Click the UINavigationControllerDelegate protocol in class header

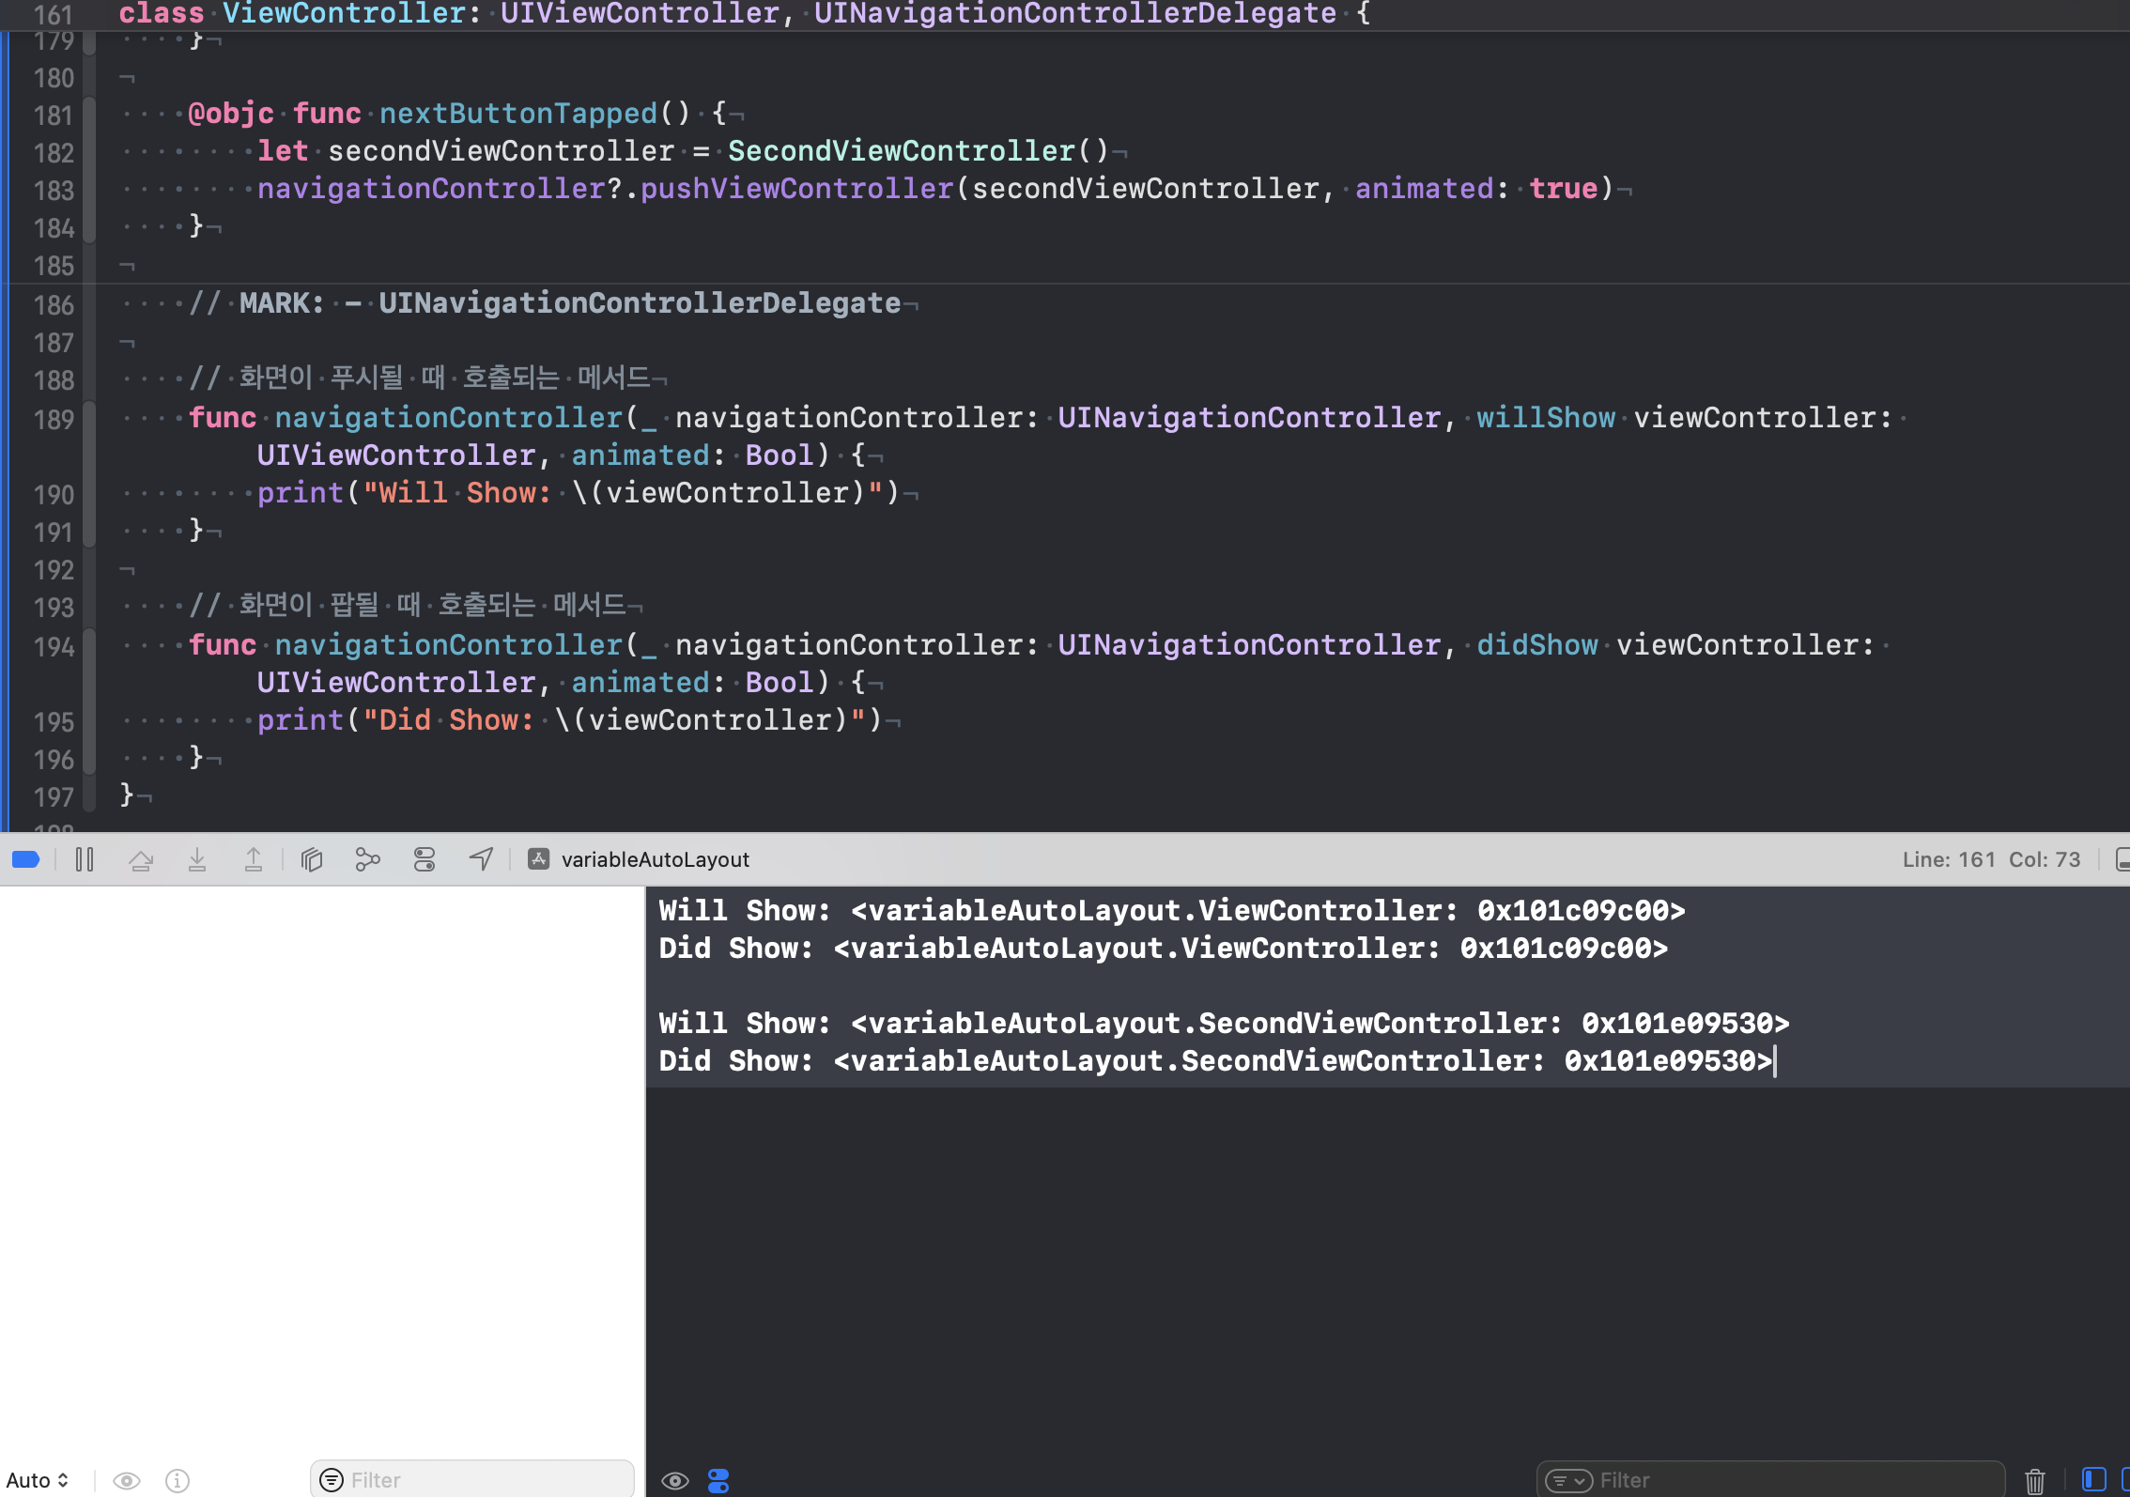point(1075,14)
